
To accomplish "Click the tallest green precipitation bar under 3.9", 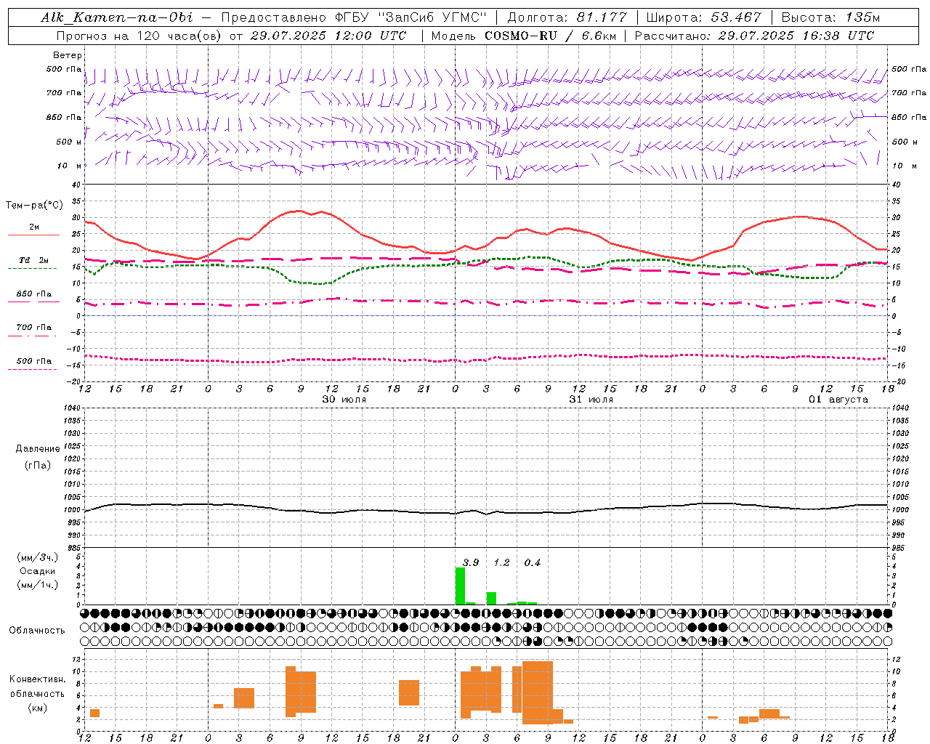I will (x=460, y=586).
